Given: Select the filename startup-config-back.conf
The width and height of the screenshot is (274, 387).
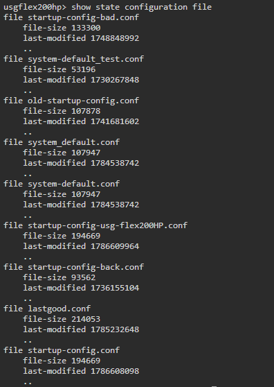Looking at the screenshot, I should coord(86,267).
